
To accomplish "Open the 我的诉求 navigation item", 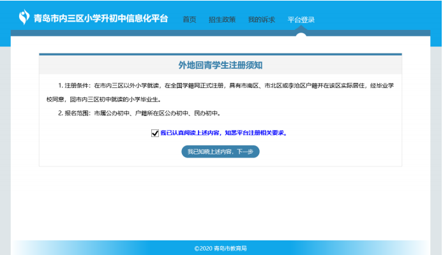I will [261, 19].
